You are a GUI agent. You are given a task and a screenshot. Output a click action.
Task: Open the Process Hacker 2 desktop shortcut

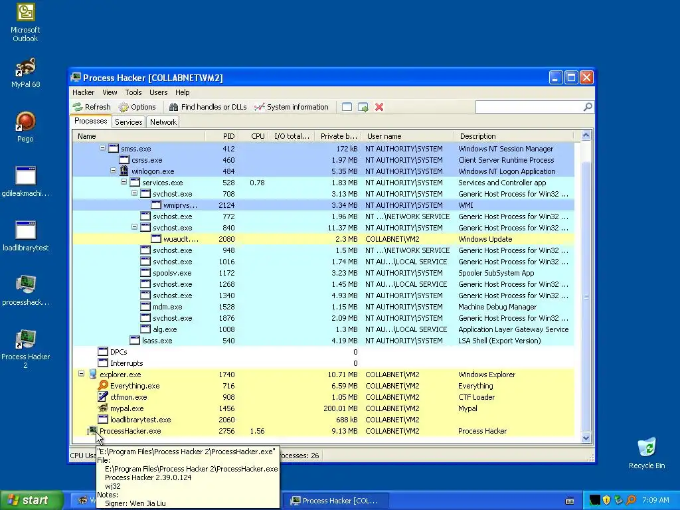25,349
